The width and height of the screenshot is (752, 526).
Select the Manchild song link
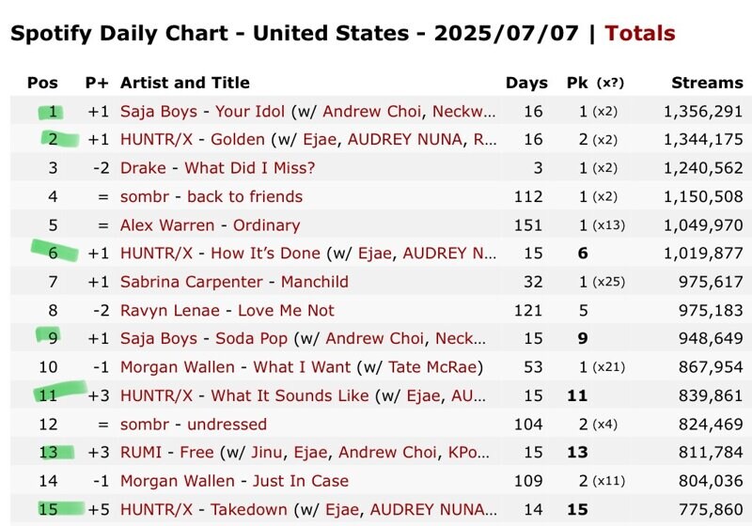click(x=315, y=282)
